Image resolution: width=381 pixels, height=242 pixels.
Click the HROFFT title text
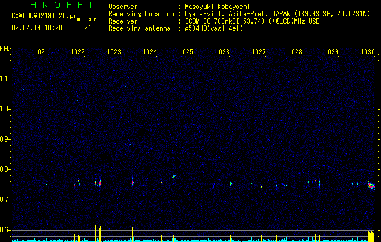coord(62,5)
